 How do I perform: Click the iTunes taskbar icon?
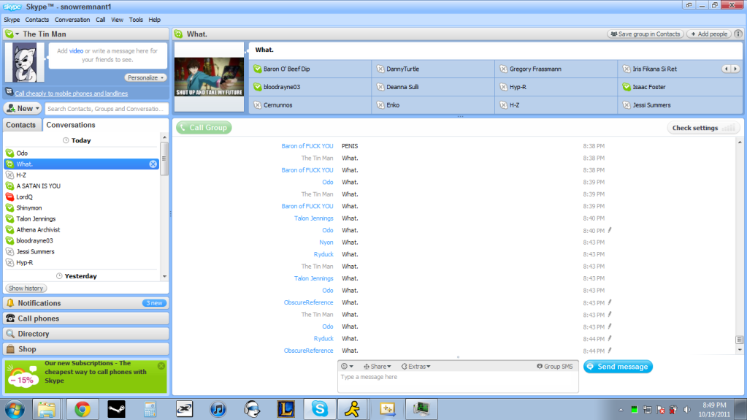(218, 408)
